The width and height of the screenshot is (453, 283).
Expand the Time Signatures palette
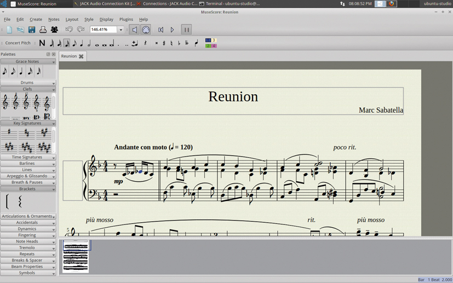pyautogui.click(x=27, y=157)
